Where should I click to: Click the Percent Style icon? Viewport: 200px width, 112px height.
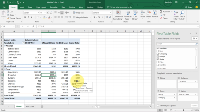99,17
